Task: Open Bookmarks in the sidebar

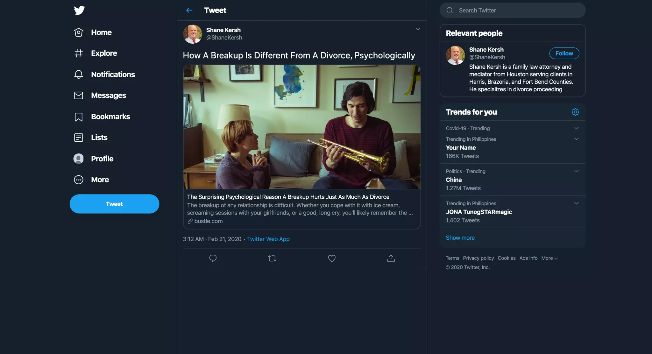Action: [110, 117]
